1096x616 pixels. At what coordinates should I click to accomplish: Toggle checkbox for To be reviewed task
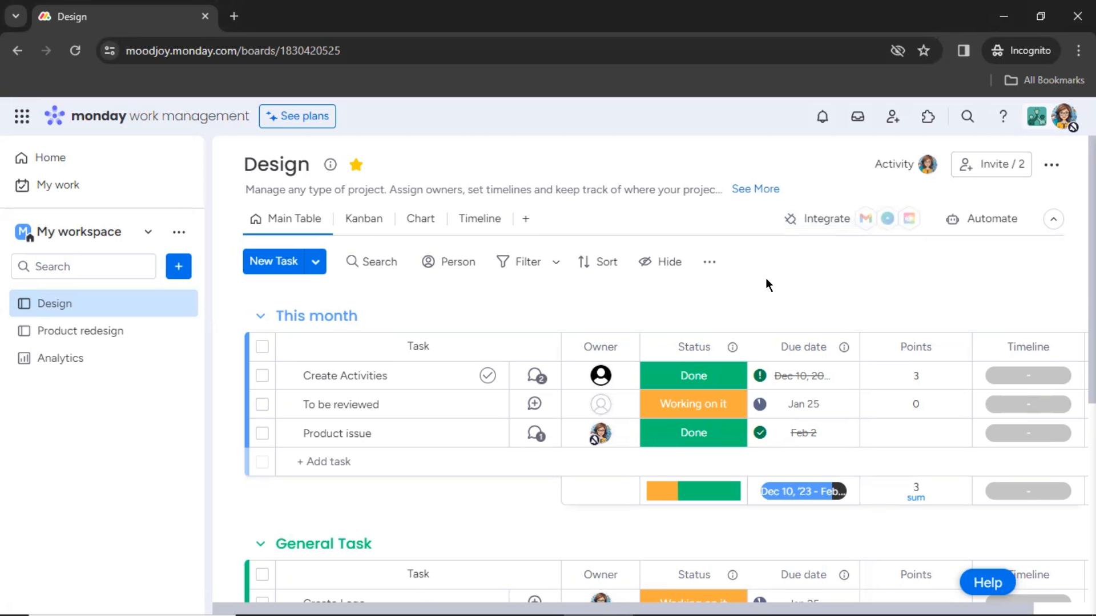pyautogui.click(x=262, y=404)
